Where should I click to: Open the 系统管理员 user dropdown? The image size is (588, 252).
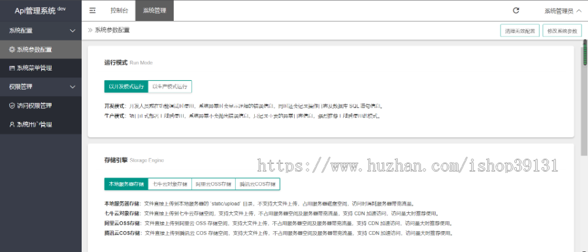pos(563,11)
